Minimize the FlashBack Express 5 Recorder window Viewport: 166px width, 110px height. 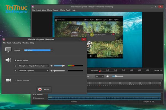[x=79, y=40]
